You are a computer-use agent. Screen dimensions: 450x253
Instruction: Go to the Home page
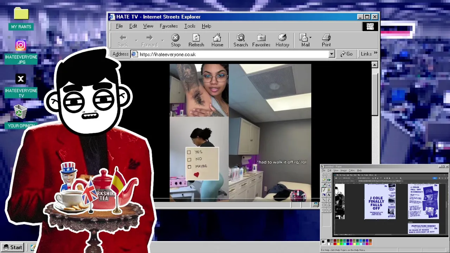click(217, 40)
